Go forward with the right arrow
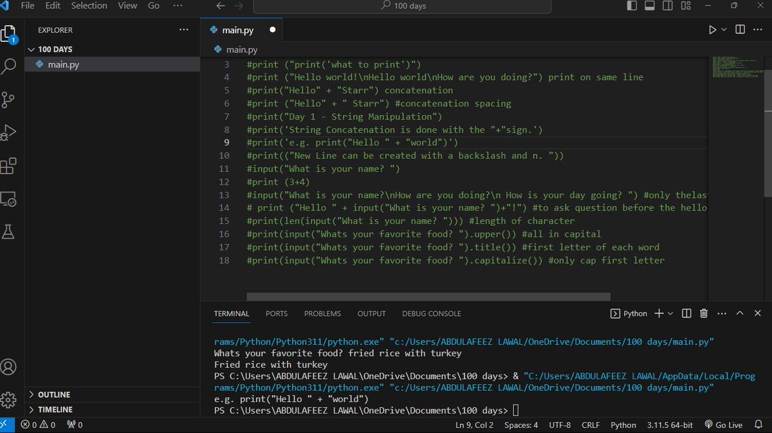 tap(239, 6)
